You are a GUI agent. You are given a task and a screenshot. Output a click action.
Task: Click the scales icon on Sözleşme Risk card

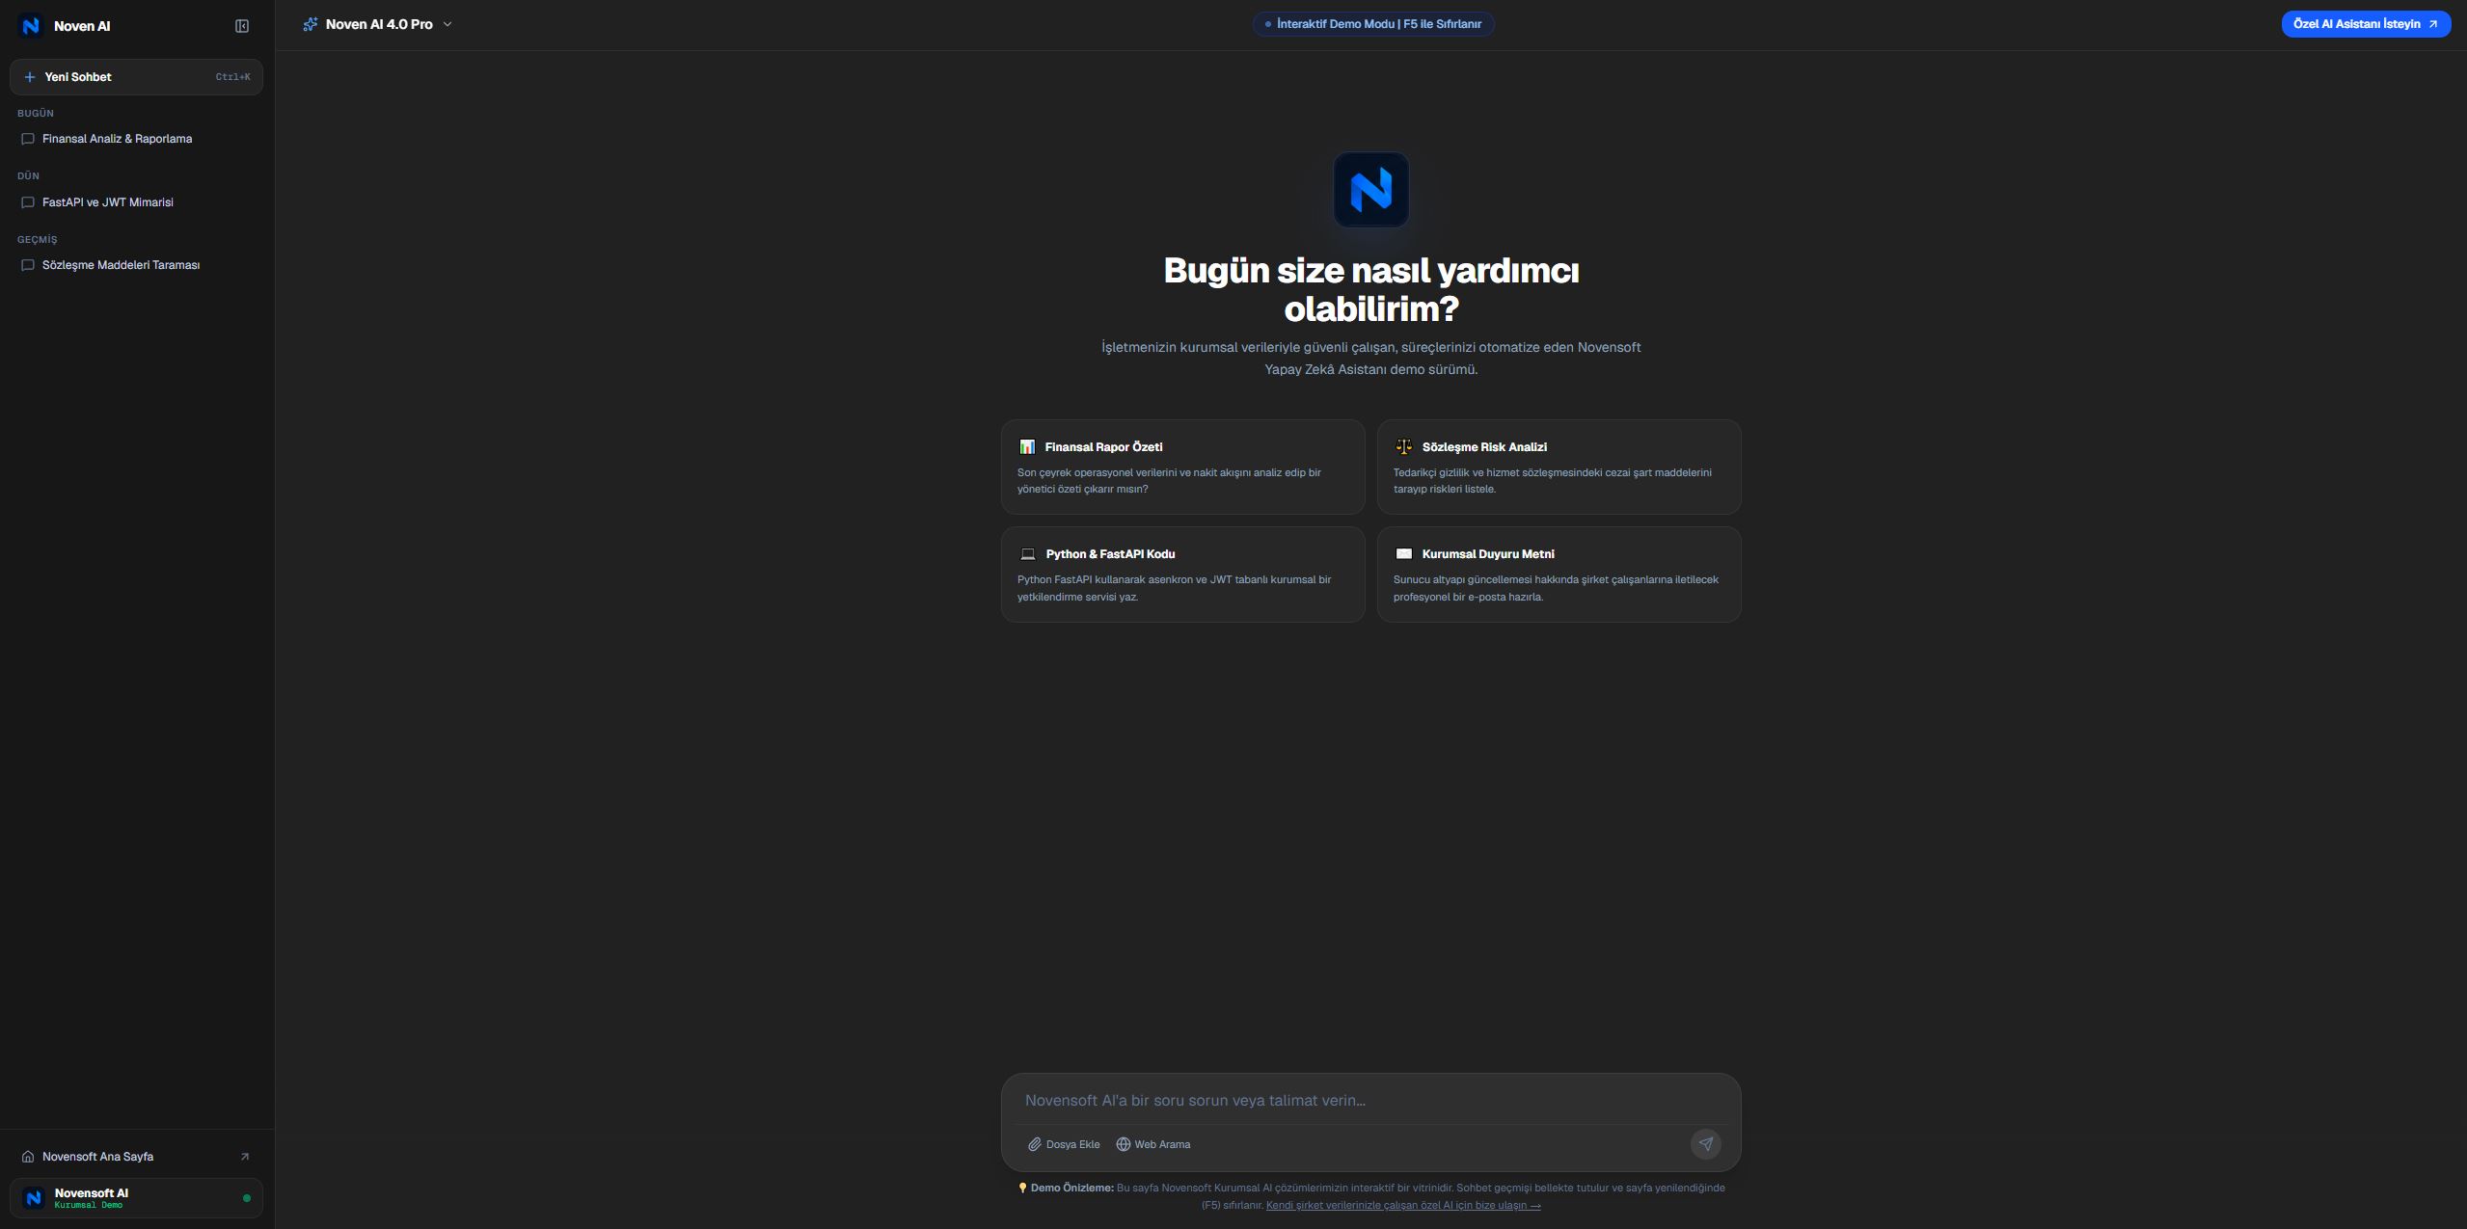pyautogui.click(x=1403, y=447)
